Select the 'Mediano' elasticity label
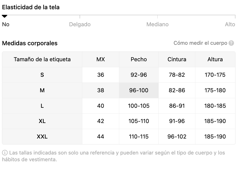The width and height of the screenshot is (240, 174). pyautogui.click(x=157, y=24)
